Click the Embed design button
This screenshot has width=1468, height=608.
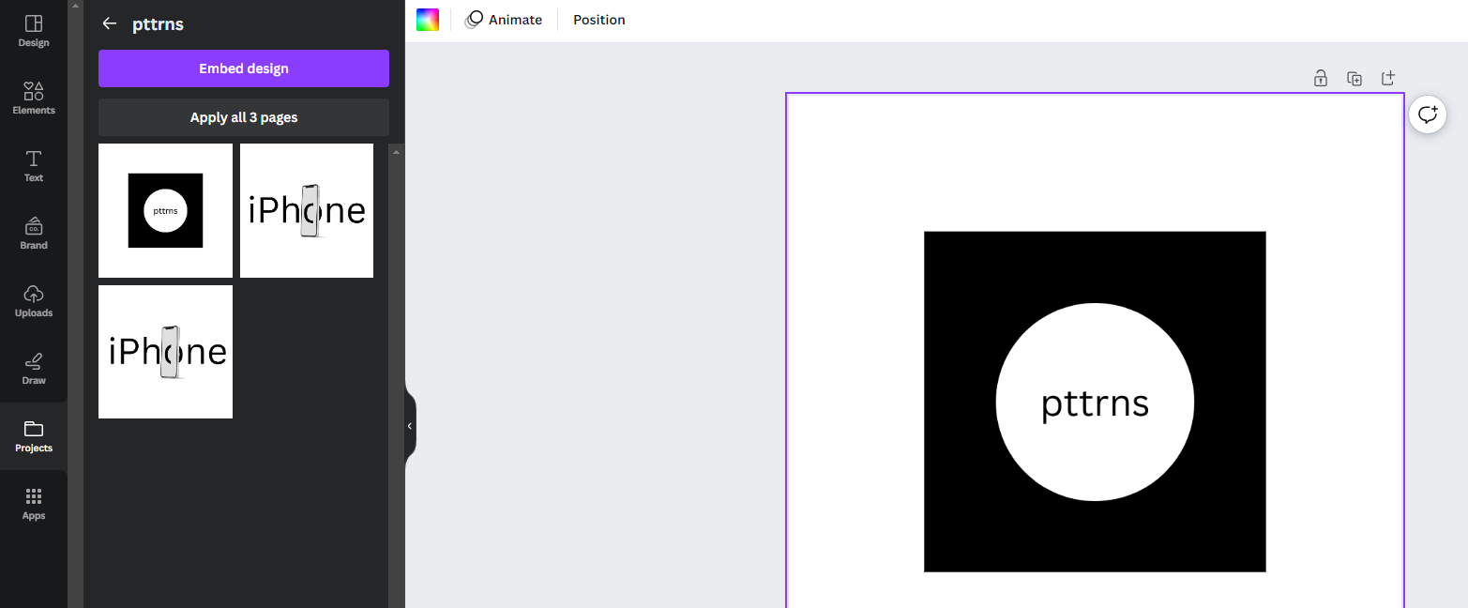244,68
